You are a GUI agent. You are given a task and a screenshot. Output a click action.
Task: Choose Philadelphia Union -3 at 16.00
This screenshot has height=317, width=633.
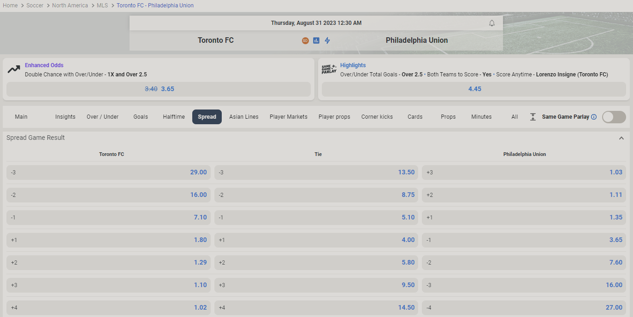click(524, 285)
